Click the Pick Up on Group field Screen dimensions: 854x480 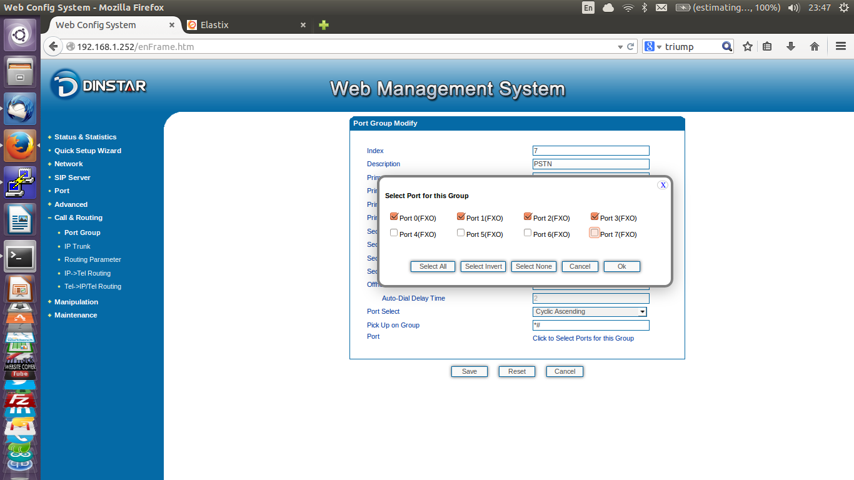coord(590,325)
